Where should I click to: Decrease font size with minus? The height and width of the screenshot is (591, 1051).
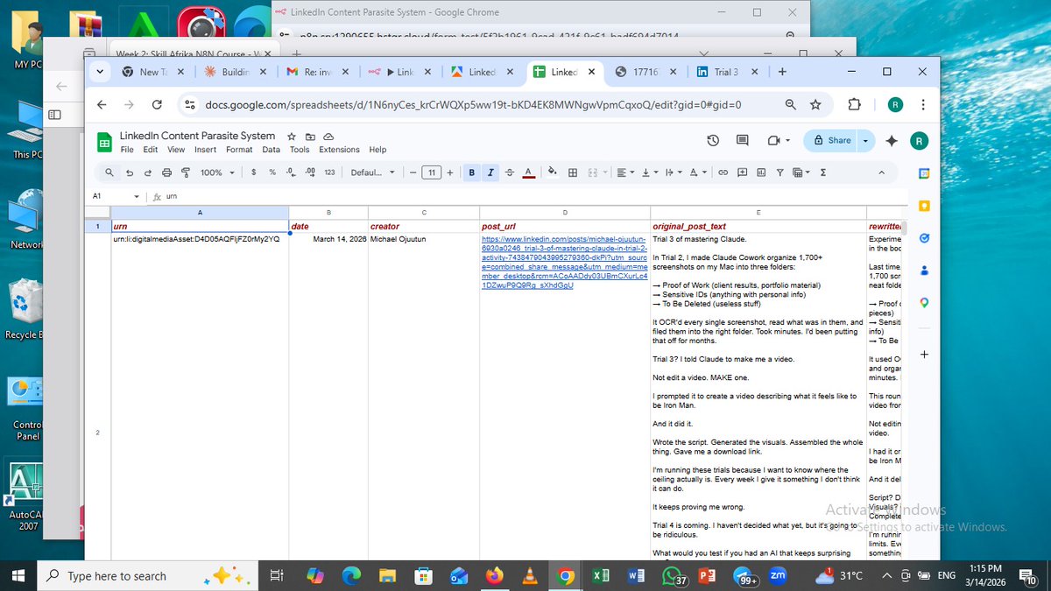[413, 172]
